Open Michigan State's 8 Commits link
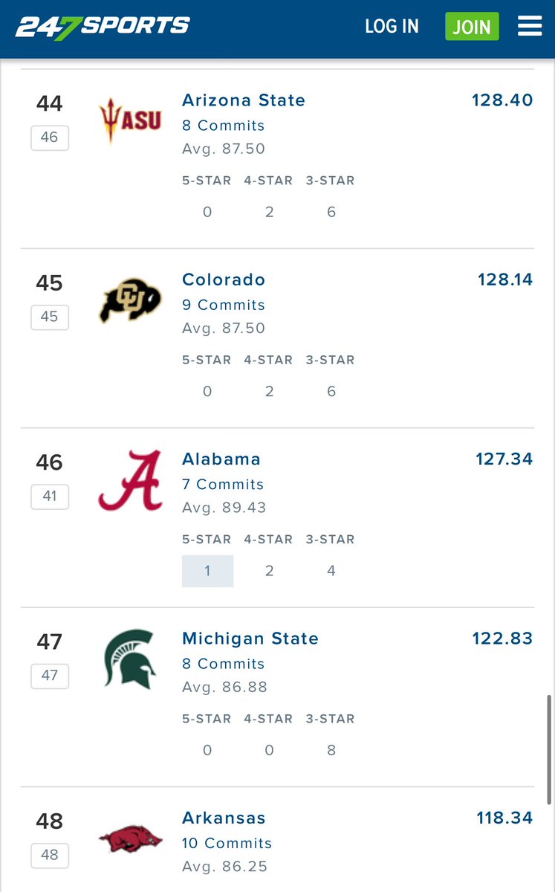This screenshot has width=555, height=892. [x=224, y=664]
